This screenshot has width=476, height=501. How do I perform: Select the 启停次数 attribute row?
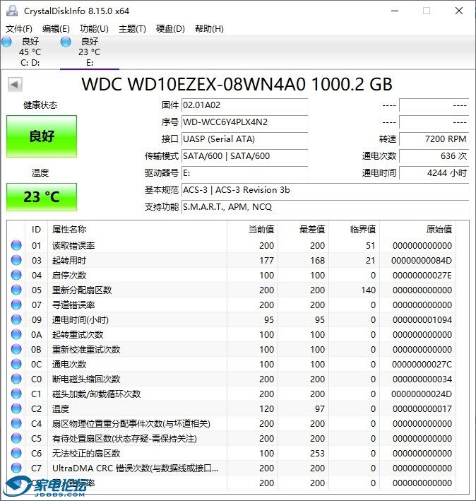point(232,275)
